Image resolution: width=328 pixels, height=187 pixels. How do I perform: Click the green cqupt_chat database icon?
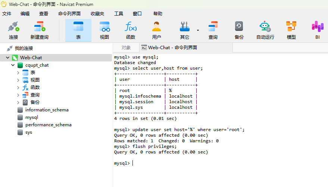(20, 65)
